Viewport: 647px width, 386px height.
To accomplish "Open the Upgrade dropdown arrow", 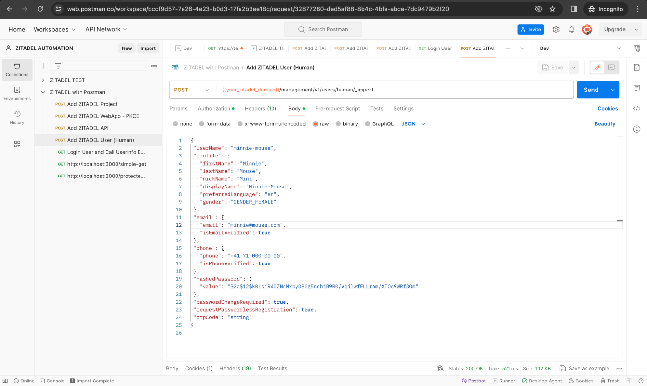I will 636,29.
